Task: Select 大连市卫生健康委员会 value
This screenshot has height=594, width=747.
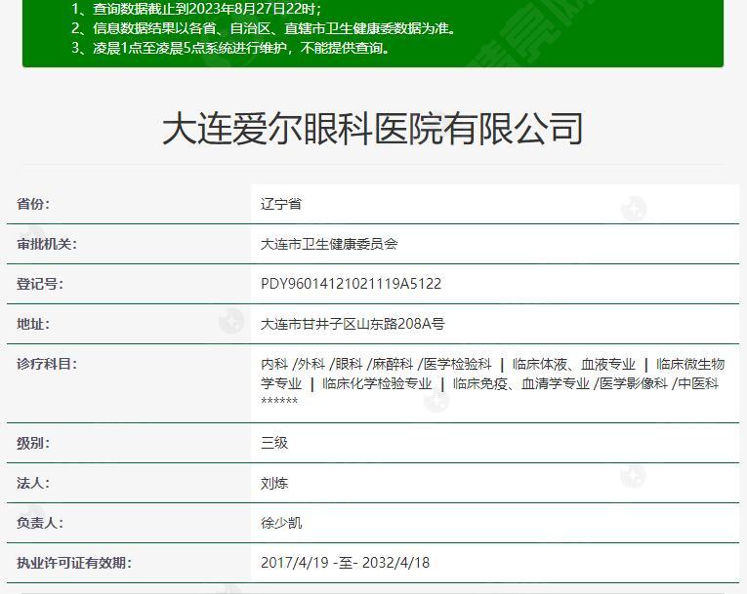Action: point(329,244)
